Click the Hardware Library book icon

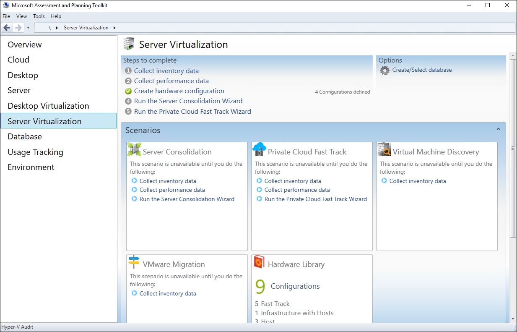coord(259,262)
